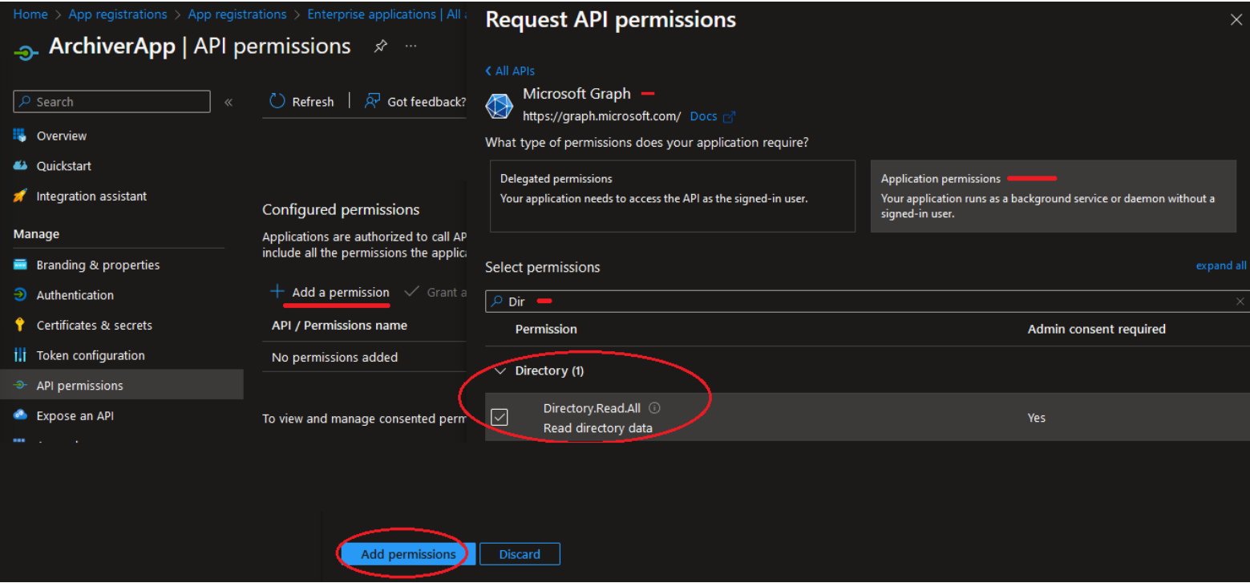Collapse the Directory (1) permission group
Screen dimensions: 1250x583
tap(500, 370)
